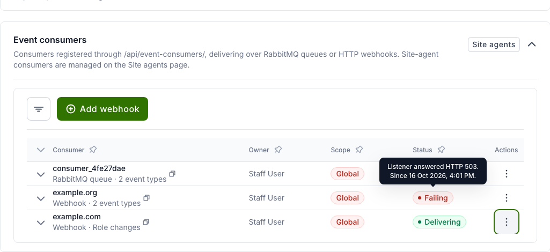Click the 'Listener answered HTTP 503' tooltip
Image resolution: width=550 pixels, height=252 pixels.
(x=433, y=171)
